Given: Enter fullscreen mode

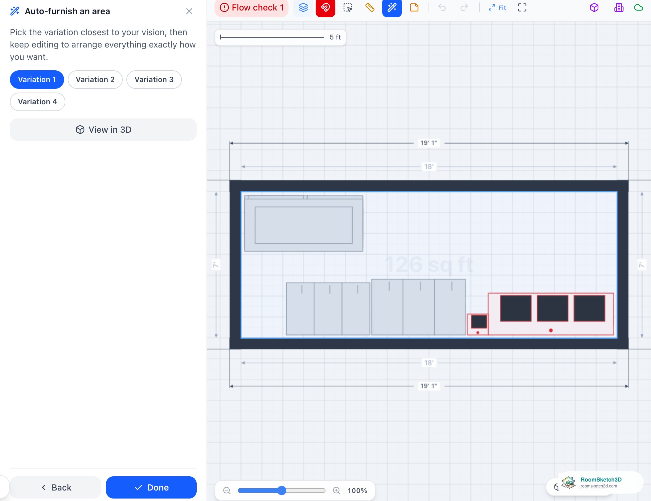Looking at the screenshot, I should (x=522, y=8).
